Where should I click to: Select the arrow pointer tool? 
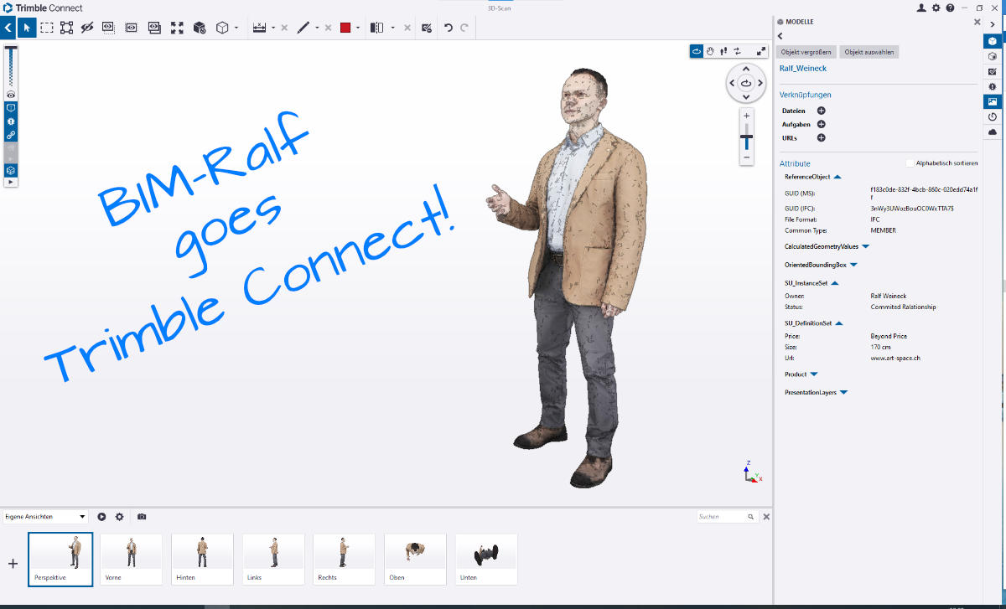(27, 28)
